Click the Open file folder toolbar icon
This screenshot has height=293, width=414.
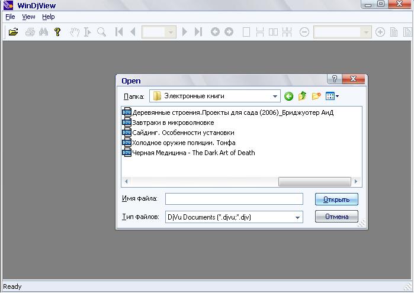pyautogui.click(x=13, y=32)
